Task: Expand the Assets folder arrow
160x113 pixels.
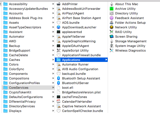Action: pos(53,22)
